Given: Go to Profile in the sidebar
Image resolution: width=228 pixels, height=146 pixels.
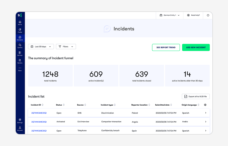Looking at the screenshot, I should tap(20, 30).
